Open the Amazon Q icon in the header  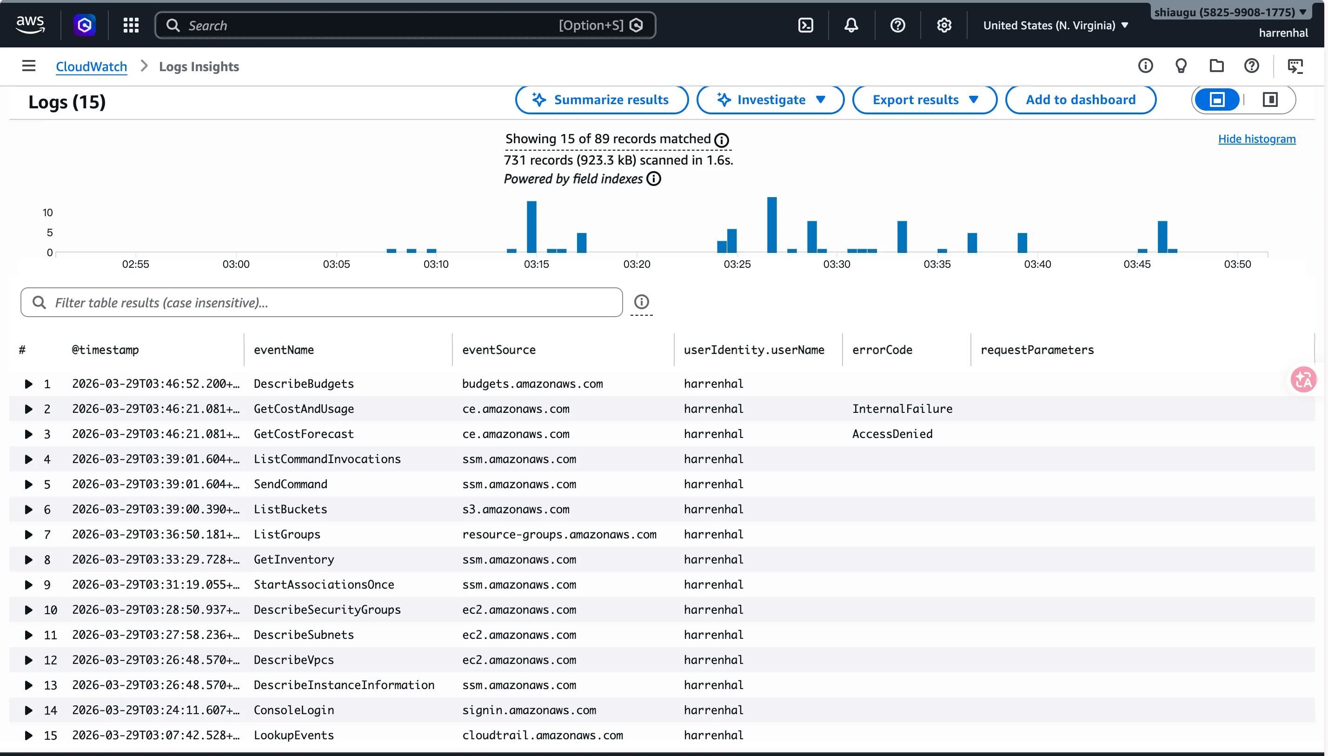click(85, 25)
